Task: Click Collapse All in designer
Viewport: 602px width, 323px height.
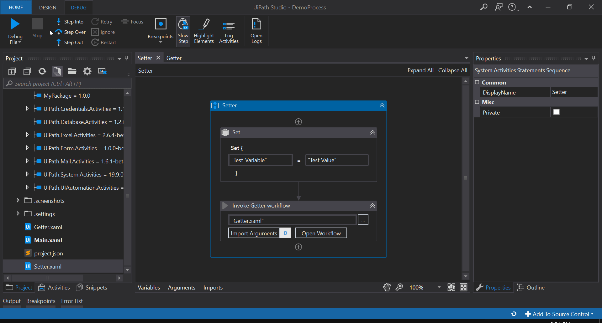Action: pos(453,70)
